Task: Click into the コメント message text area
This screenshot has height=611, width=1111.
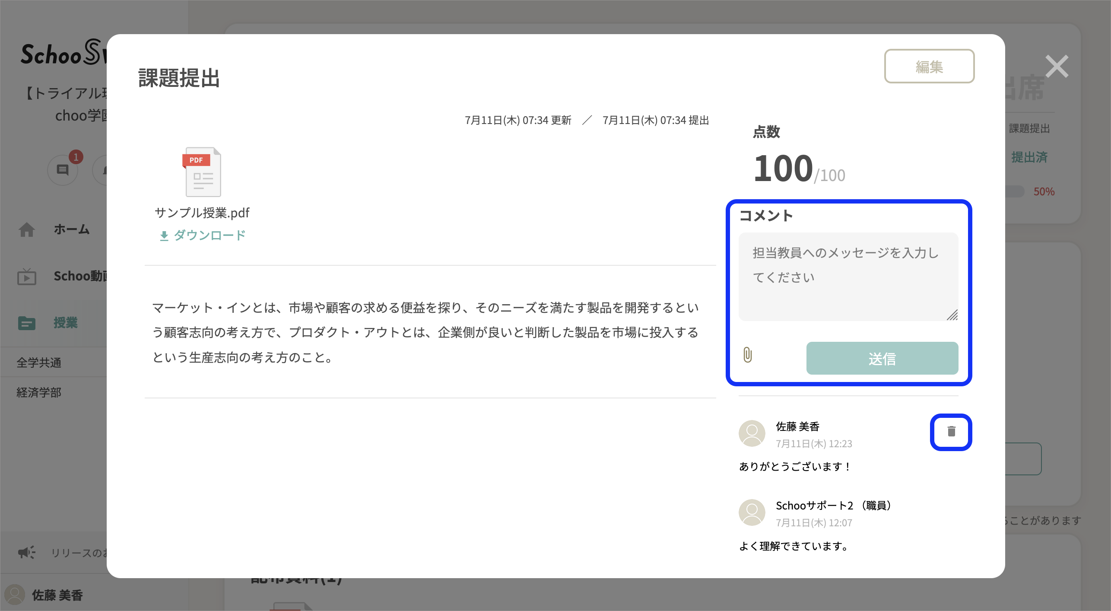Action: pos(848,277)
